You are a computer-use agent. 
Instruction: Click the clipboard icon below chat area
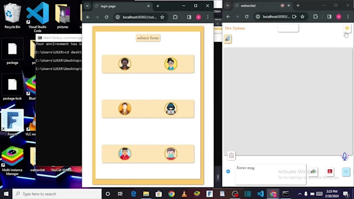point(232,155)
